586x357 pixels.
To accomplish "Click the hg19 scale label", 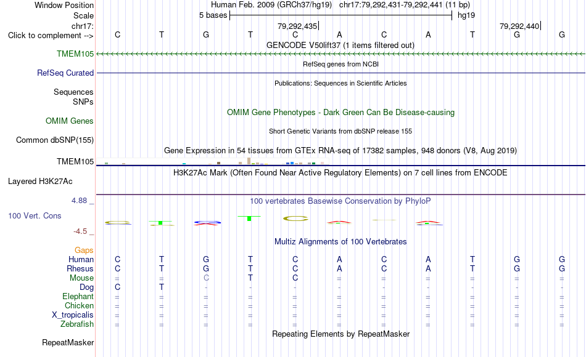I will (x=466, y=15).
